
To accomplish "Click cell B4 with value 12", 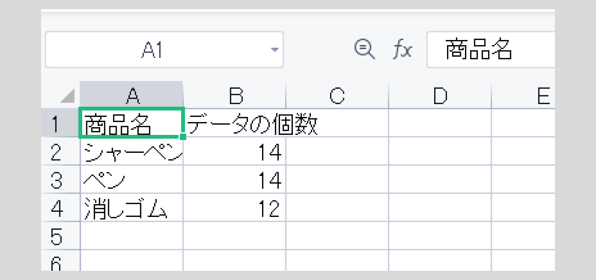I will (x=234, y=208).
